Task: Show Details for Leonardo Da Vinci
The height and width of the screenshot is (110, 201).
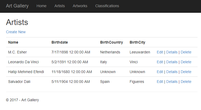Action: [x=172, y=62]
